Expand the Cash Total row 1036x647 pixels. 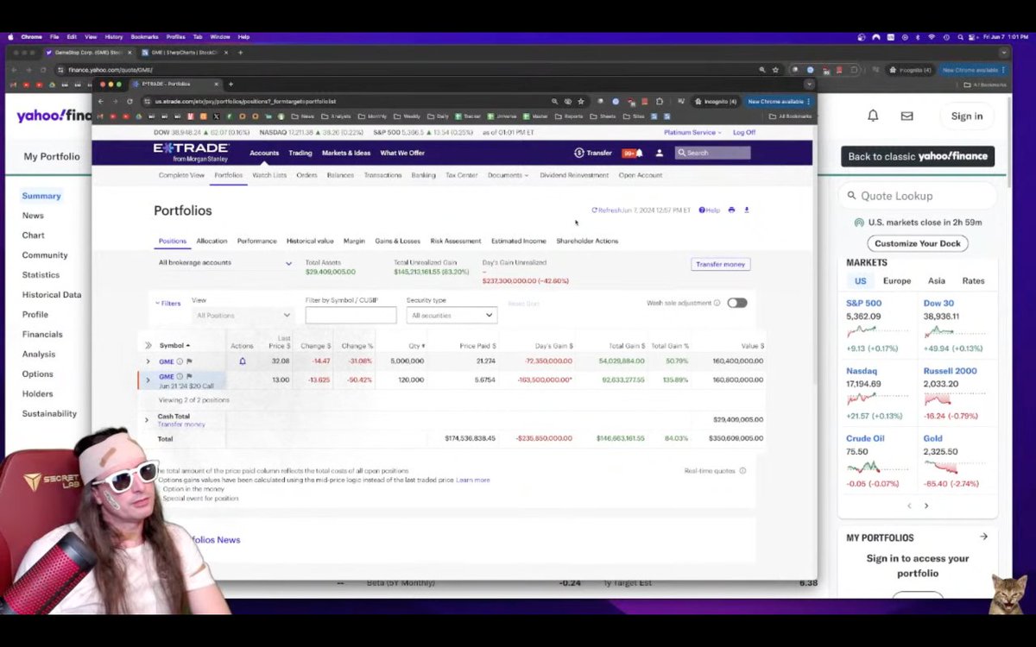point(147,419)
